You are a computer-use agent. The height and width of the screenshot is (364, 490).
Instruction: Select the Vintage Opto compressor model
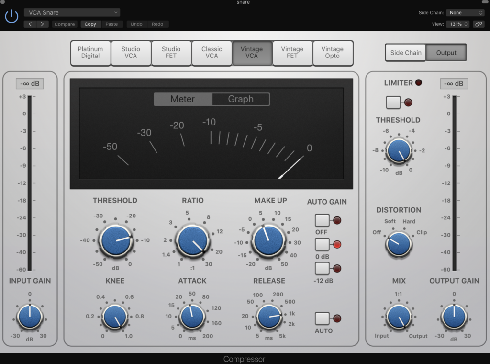pos(333,53)
